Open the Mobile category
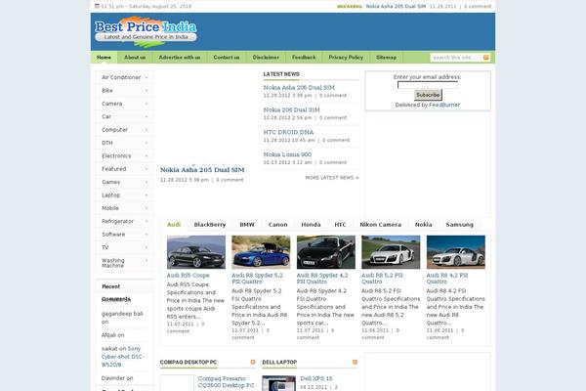586x391 pixels. (x=124, y=208)
